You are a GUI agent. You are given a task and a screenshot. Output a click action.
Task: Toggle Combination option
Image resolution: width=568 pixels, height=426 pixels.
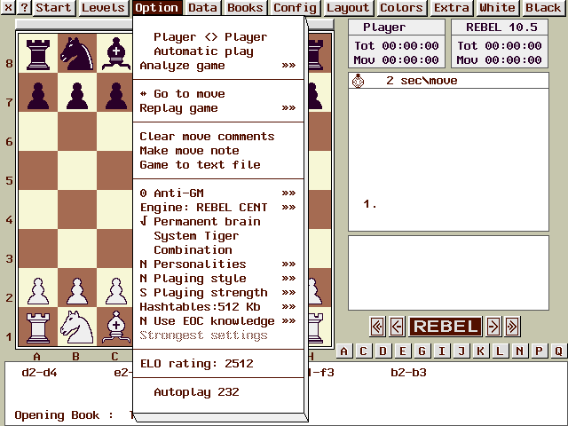218,250
